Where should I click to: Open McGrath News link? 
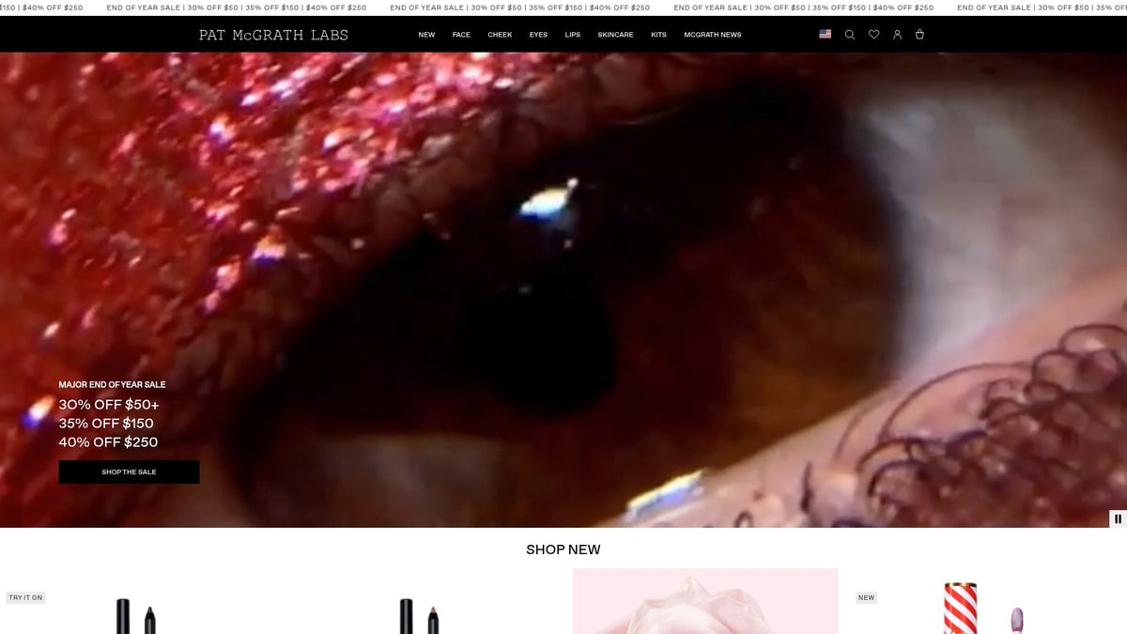click(x=712, y=35)
